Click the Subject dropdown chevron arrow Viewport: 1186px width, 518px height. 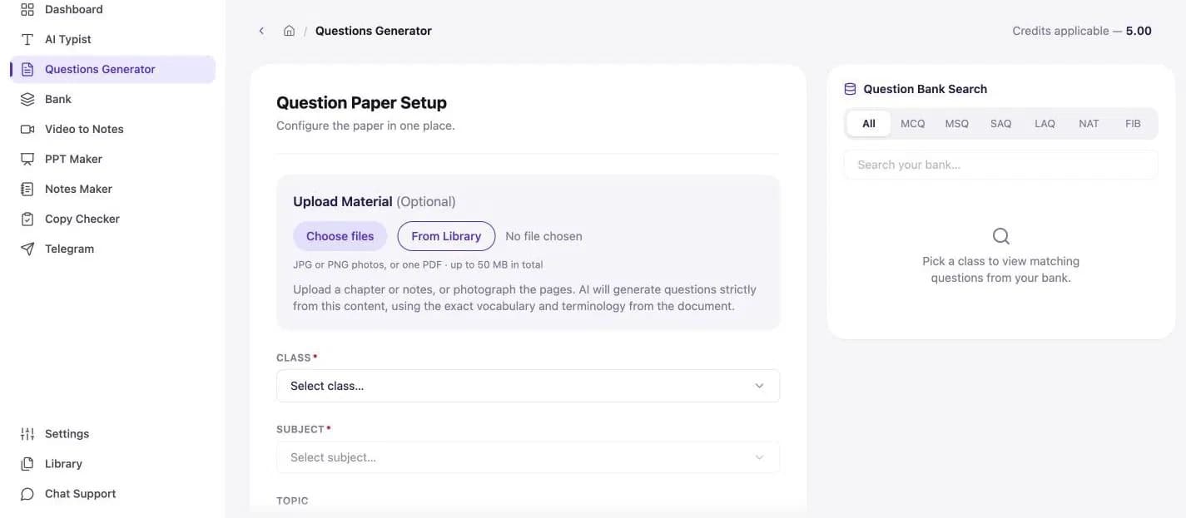click(x=759, y=457)
